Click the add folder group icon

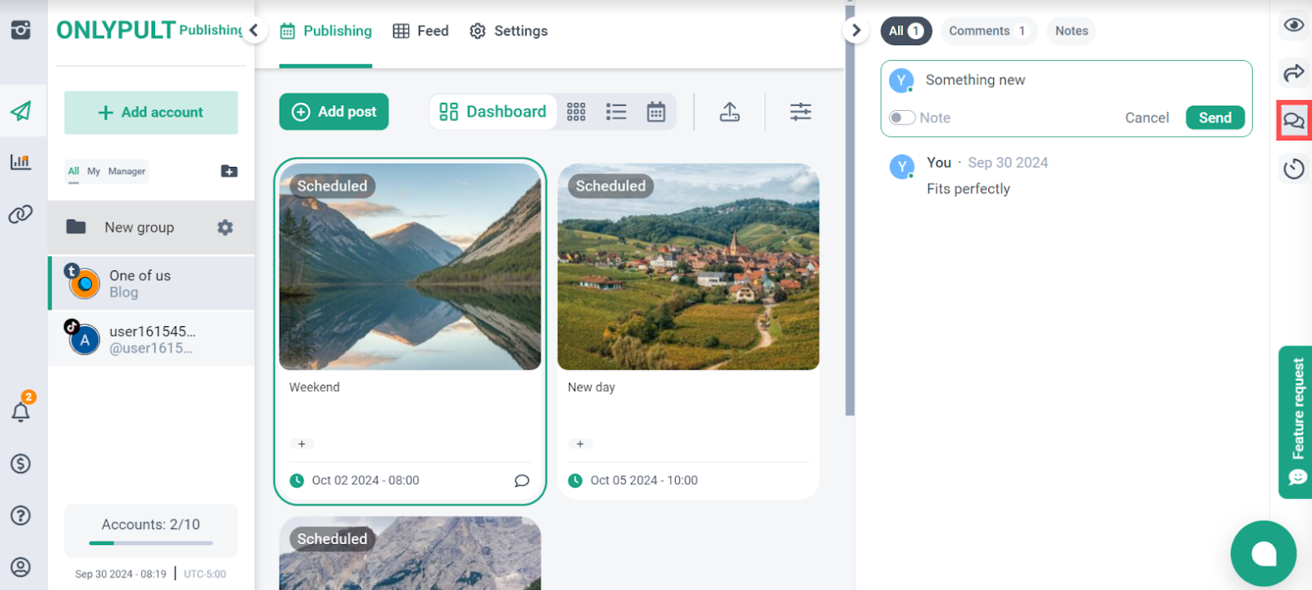(x=229, y=171)
